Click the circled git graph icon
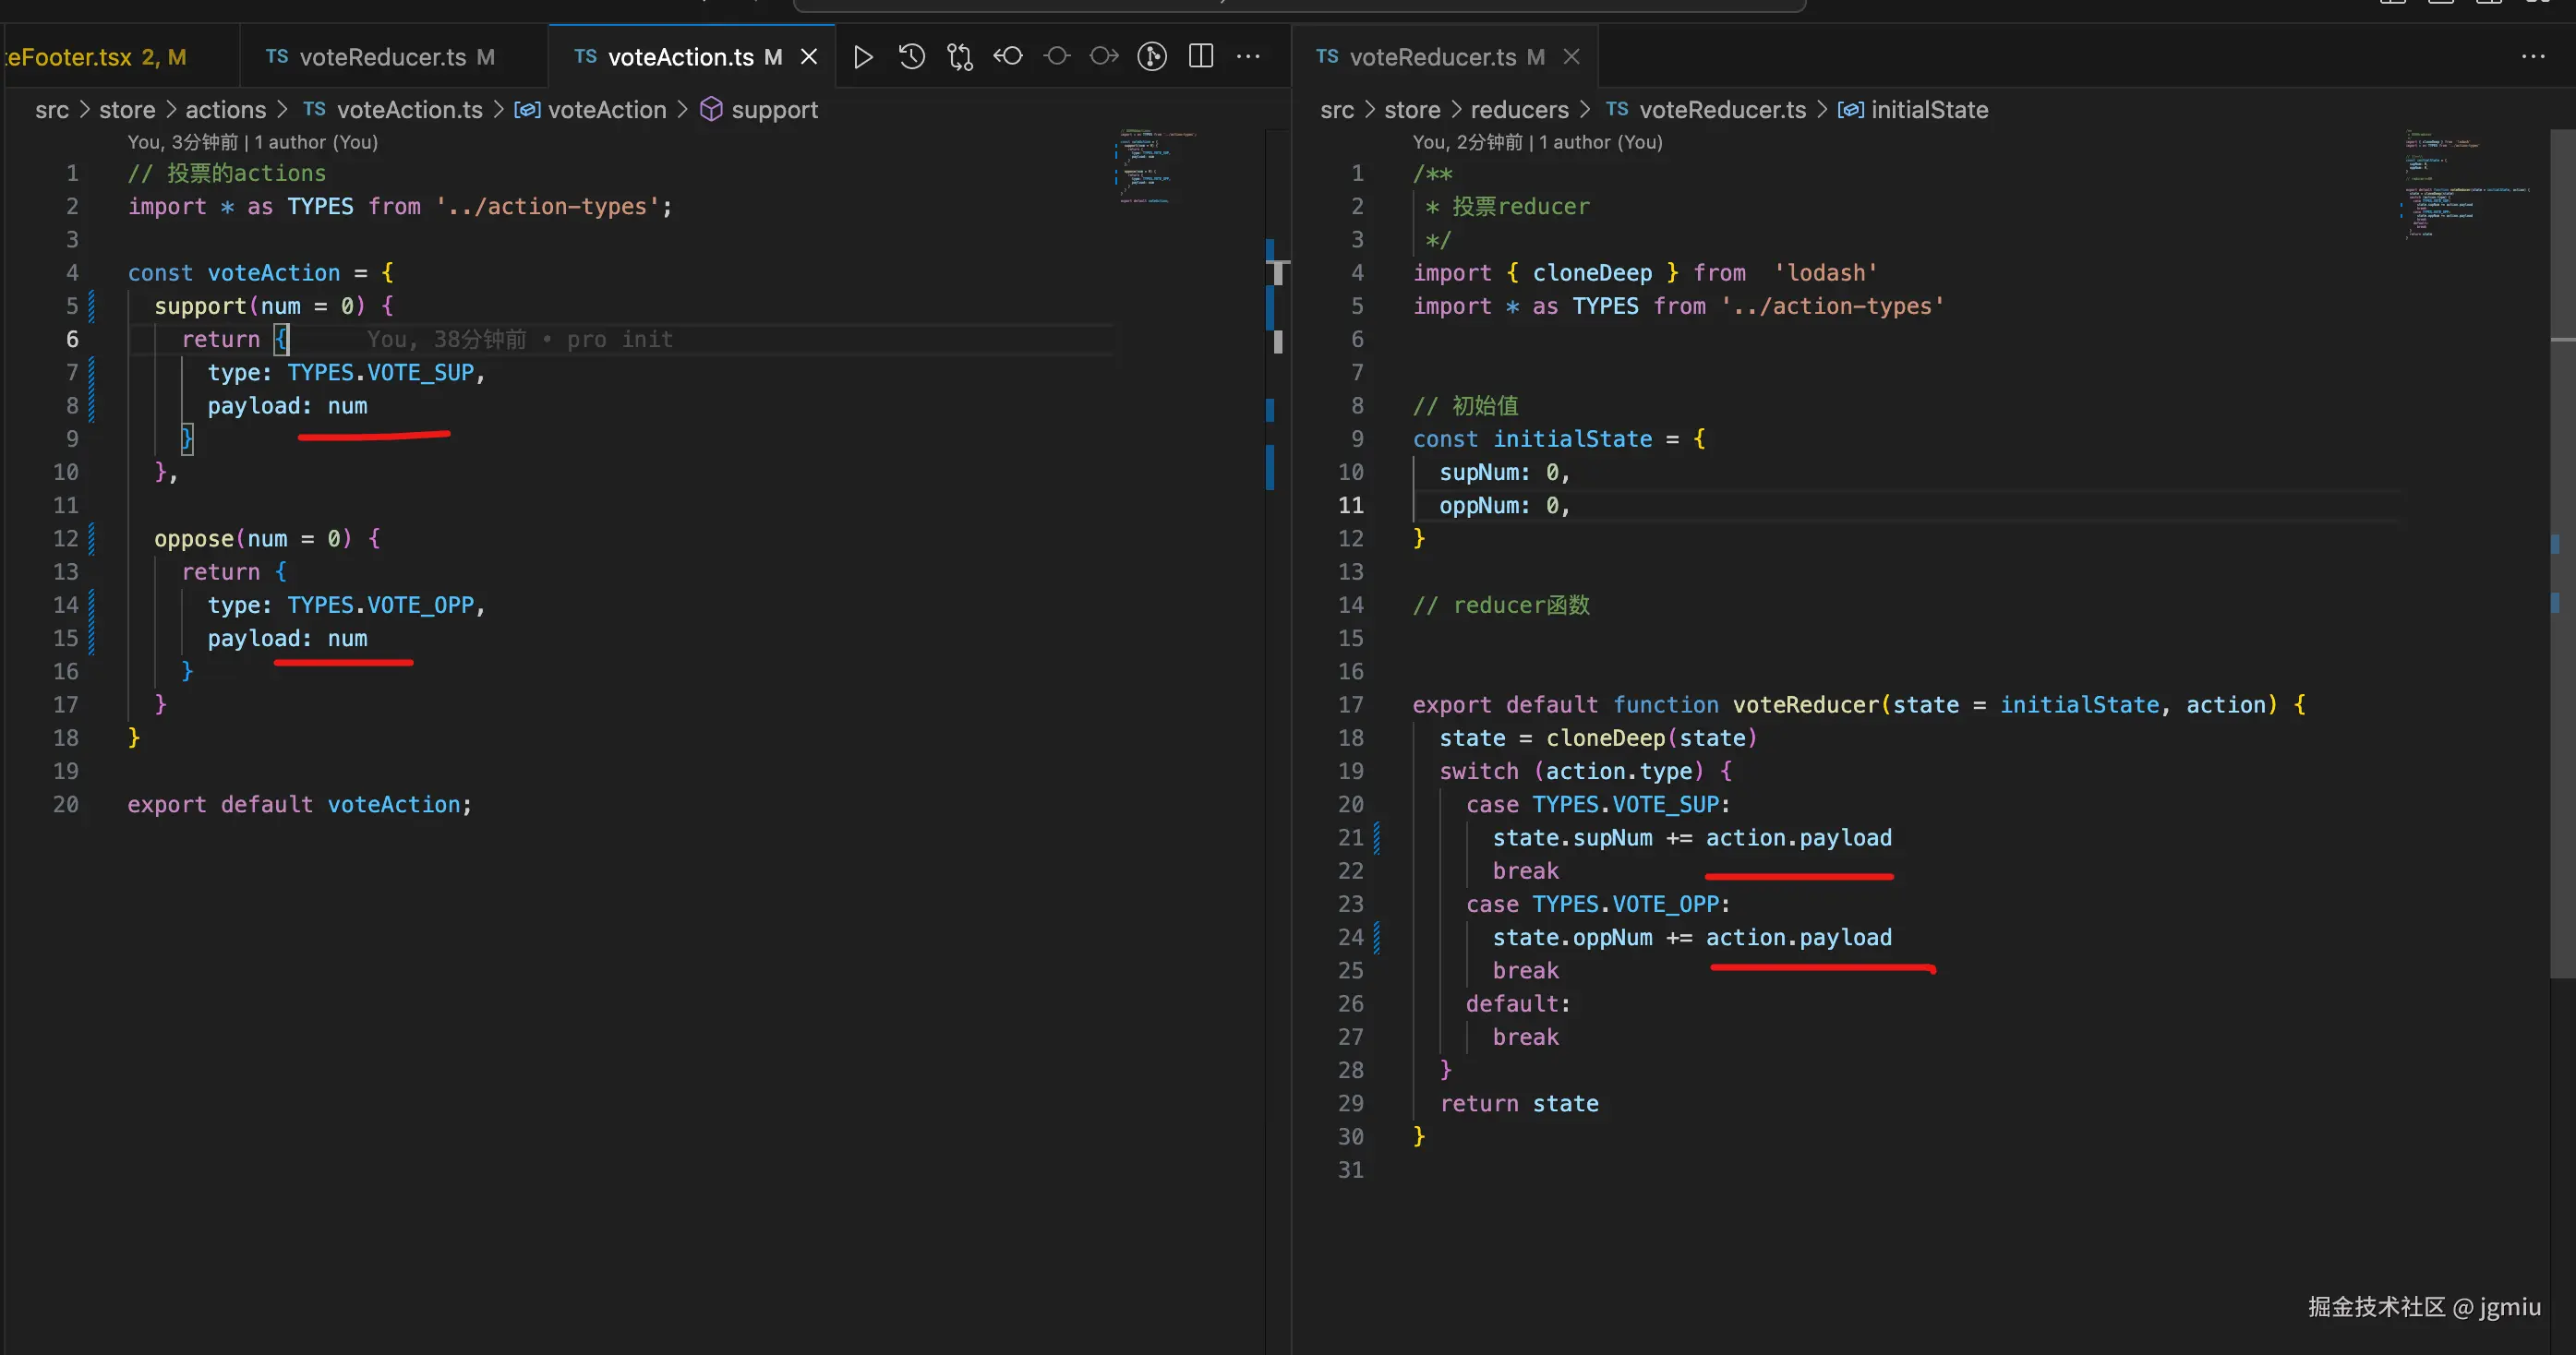The height and width of the screenshot is (1355, 2576). pyautogui.click(x=1152, y=57)
